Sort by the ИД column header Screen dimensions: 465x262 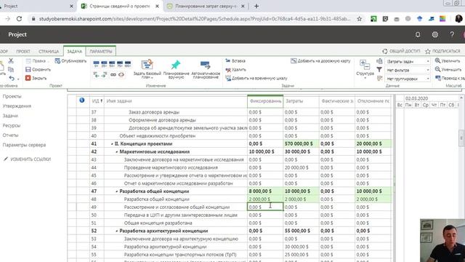coord(97,101)
